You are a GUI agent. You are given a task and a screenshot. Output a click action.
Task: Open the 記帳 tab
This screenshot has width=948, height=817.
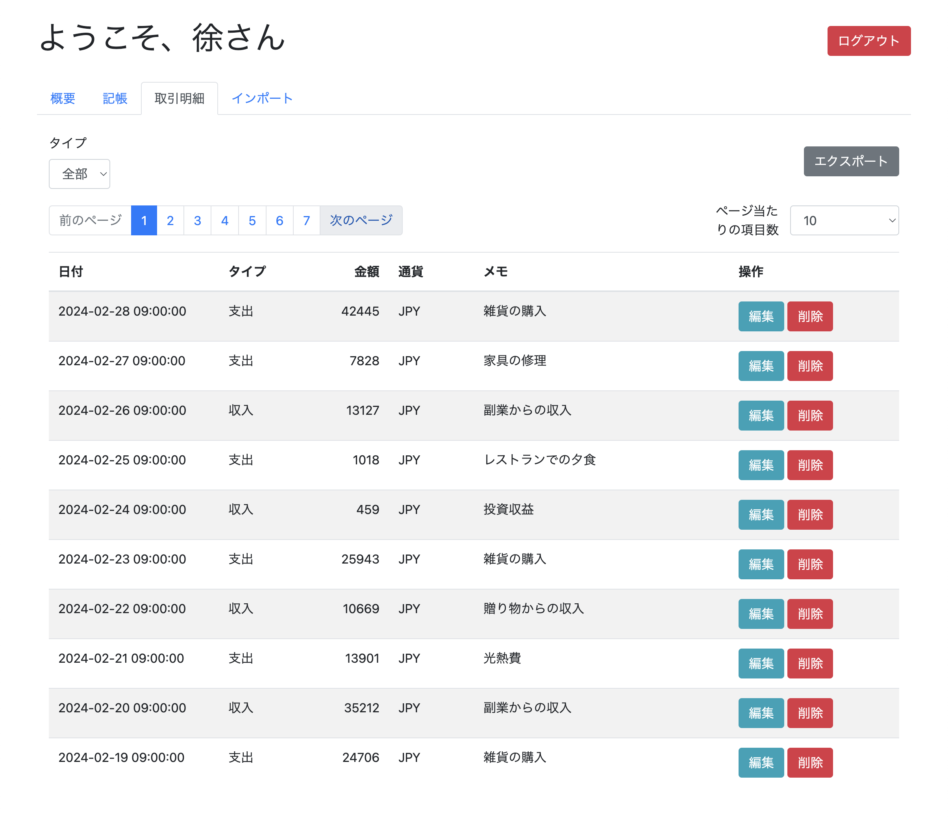115,98
